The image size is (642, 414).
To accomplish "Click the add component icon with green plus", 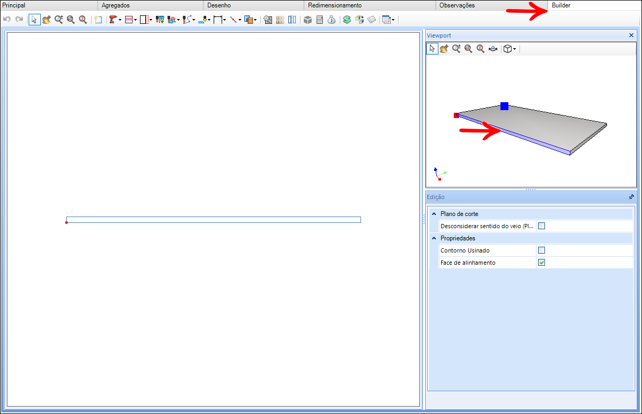I will (x=160, y=20).
